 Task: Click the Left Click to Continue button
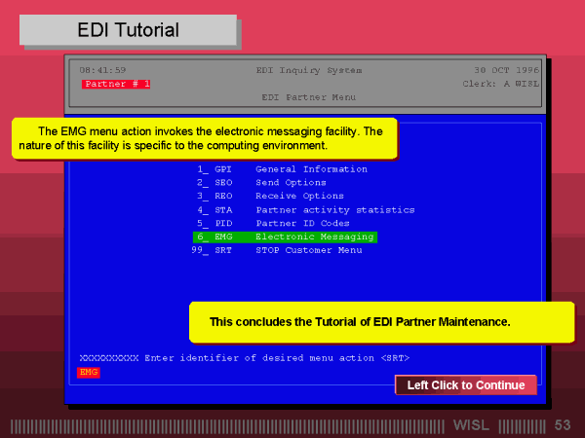tap(465, 385)
